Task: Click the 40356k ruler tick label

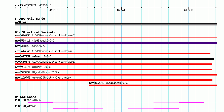Action: (x=54, y=10)
